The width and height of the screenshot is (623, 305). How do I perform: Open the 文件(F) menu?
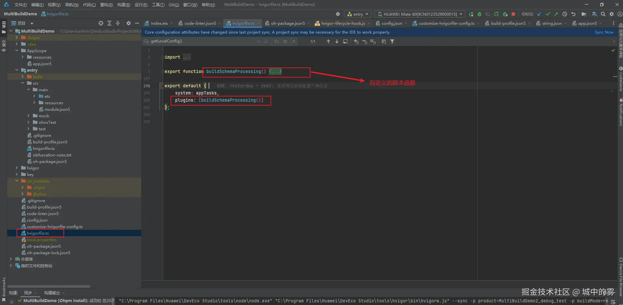point(21,5)
